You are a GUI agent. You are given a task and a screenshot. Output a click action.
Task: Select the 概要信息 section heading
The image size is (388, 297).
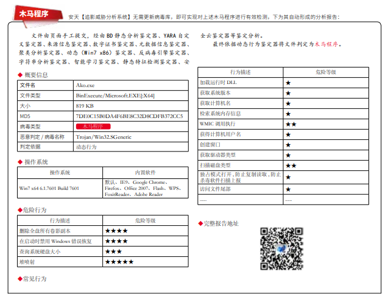click(x=36, y=75)
